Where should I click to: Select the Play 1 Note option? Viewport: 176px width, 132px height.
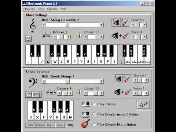94,104
